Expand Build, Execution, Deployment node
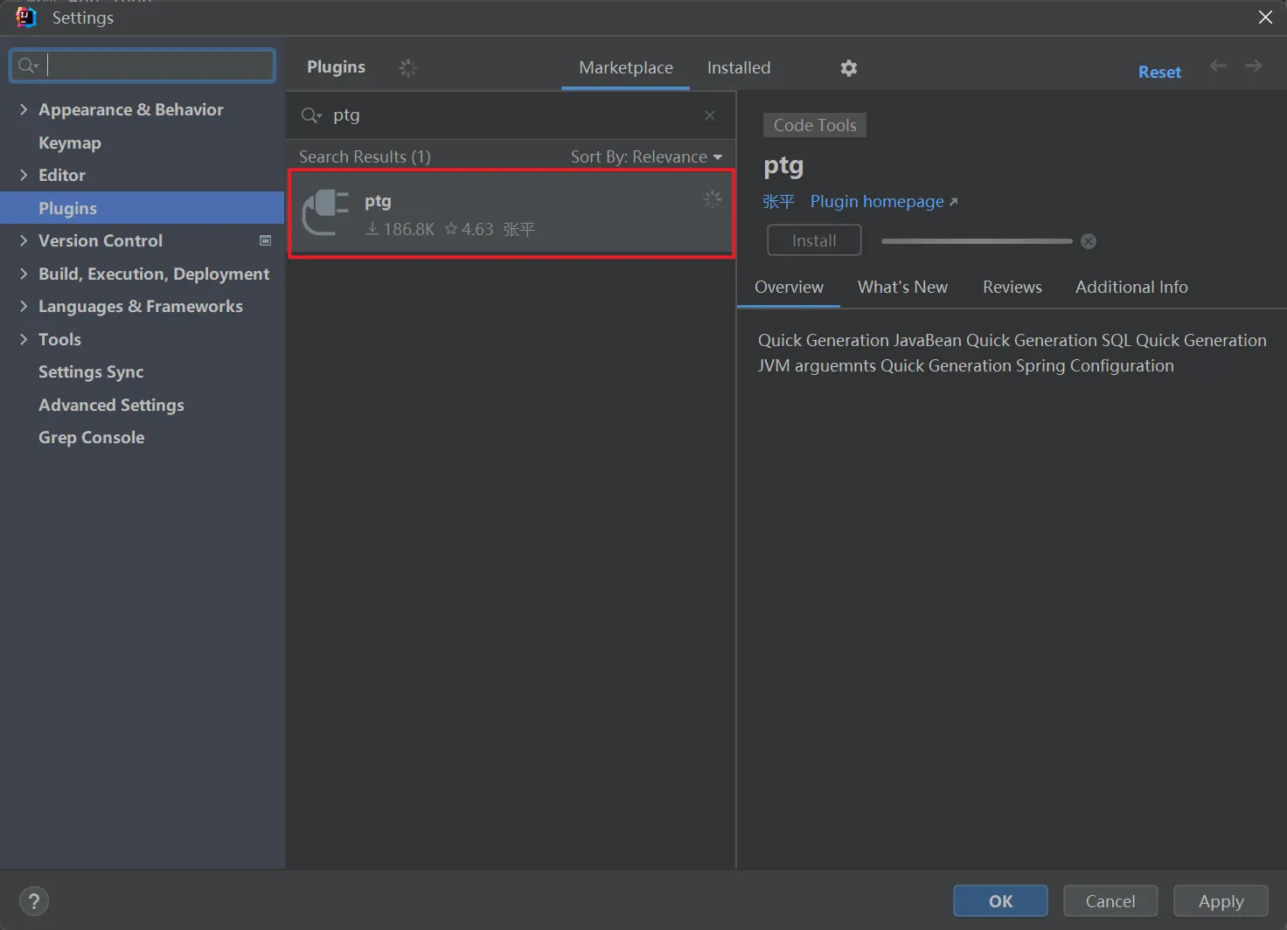The image size is (1287, 930). pos(24,274)
